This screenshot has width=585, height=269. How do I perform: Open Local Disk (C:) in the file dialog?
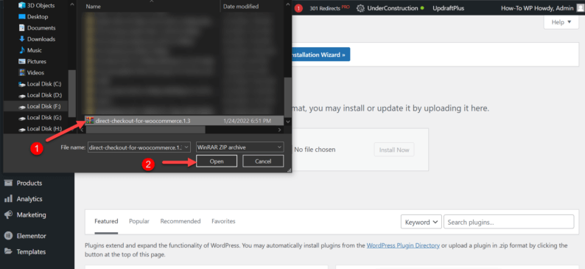[x=40, y=84]
